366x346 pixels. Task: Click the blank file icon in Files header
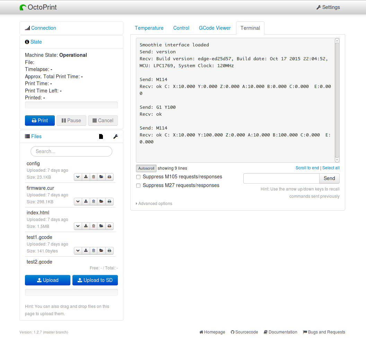point(101,137)
